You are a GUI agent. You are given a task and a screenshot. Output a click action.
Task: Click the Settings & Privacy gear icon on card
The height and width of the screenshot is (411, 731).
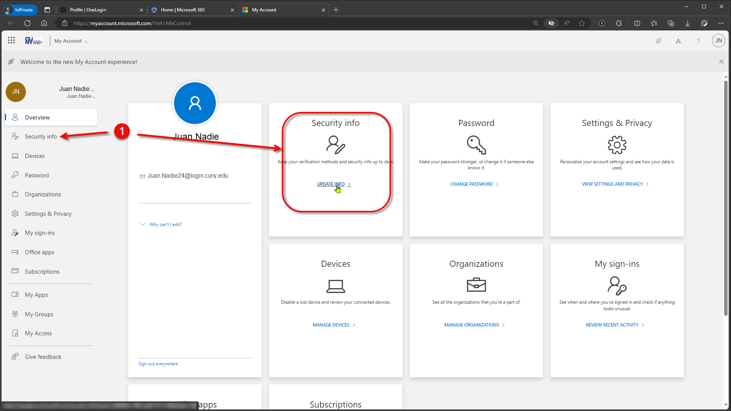click(x=617, y=145)
